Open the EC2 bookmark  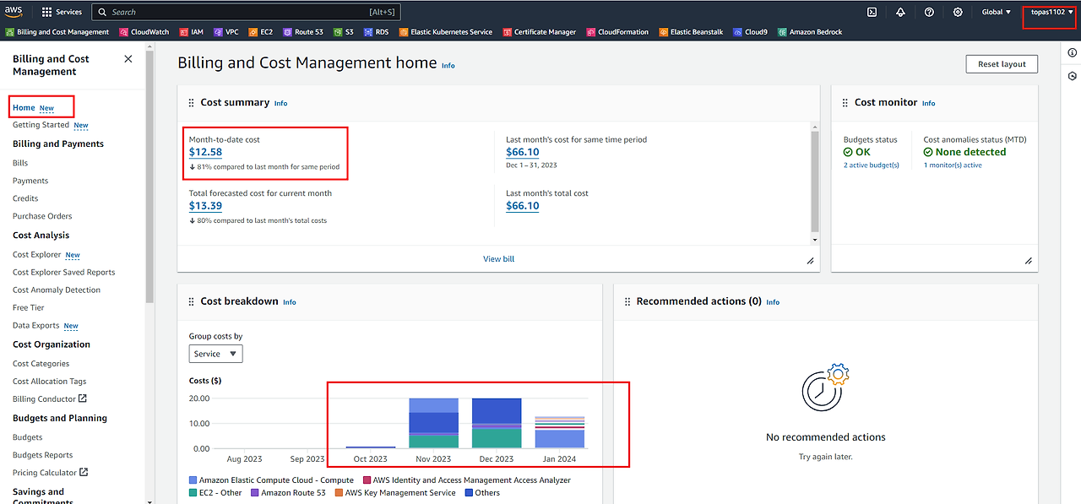point(261,32)
